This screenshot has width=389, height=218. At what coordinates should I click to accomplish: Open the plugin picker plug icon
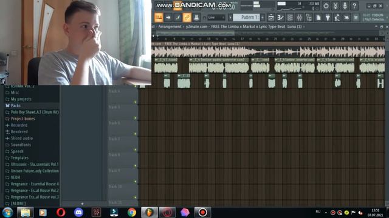[x=328, y=18]
